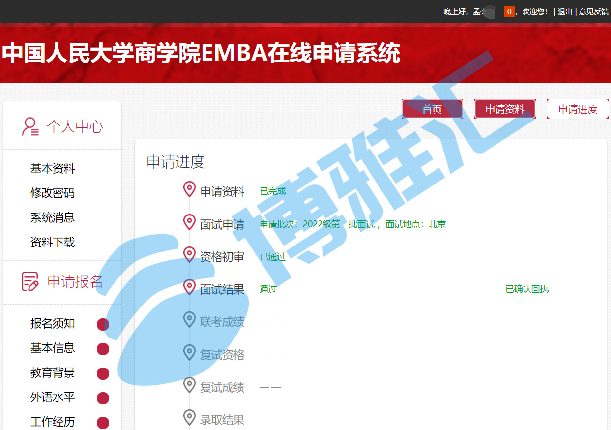Click the red dot beside 报名须知

pyautogui.click(x=103, y=324)
